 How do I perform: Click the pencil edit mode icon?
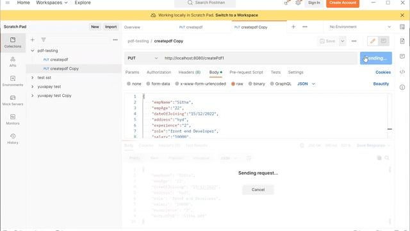(x=373, y=41)
